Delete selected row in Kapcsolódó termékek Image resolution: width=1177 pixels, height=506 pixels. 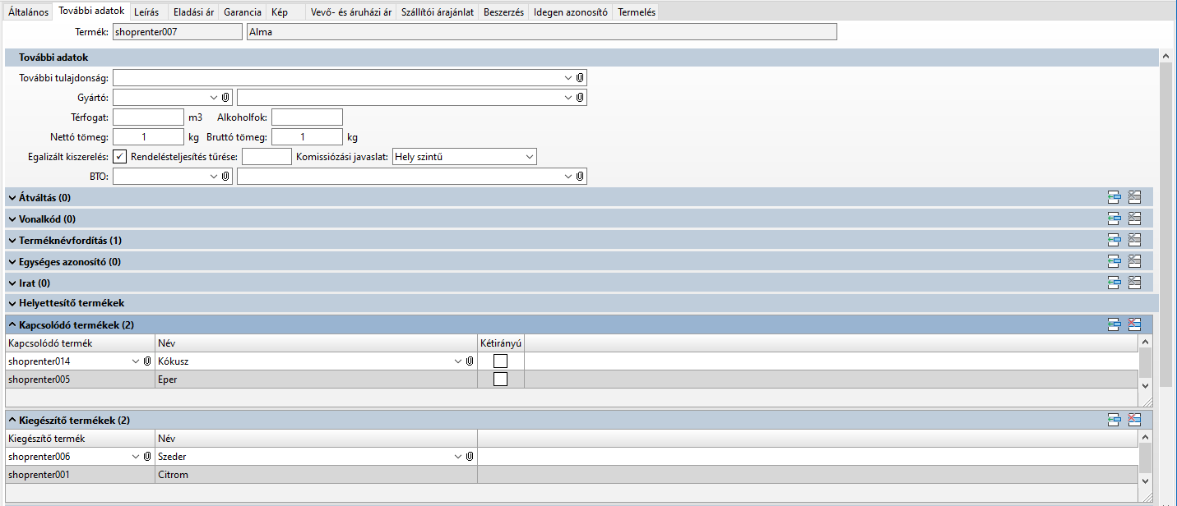pos(1135,324)
